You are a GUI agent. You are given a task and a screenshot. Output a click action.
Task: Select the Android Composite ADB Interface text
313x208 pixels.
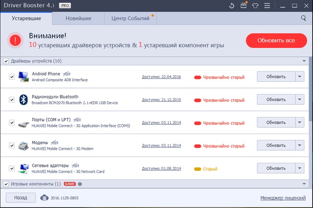60,80
